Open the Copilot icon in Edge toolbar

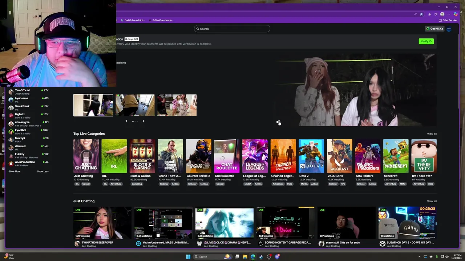(x=456, y=14)
